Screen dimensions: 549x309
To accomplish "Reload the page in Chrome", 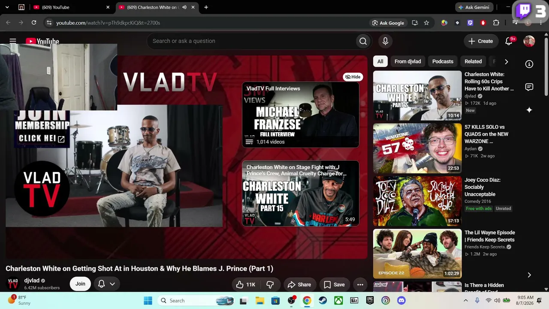I will click(x=34, y=23).
